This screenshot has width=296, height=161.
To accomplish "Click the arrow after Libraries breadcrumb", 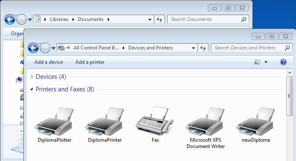I will pyautogui.click(x=73, y=19).
